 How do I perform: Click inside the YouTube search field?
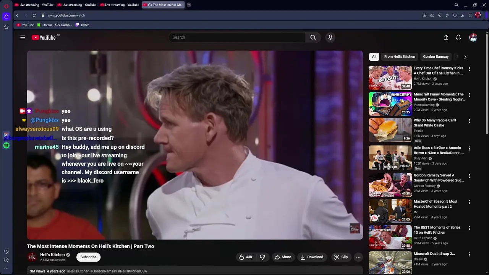[237, 37]
